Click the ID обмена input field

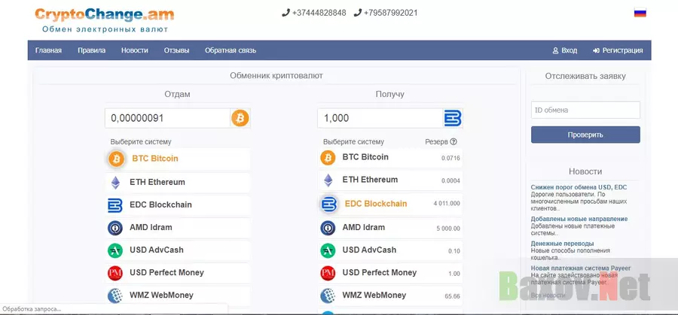585,110
